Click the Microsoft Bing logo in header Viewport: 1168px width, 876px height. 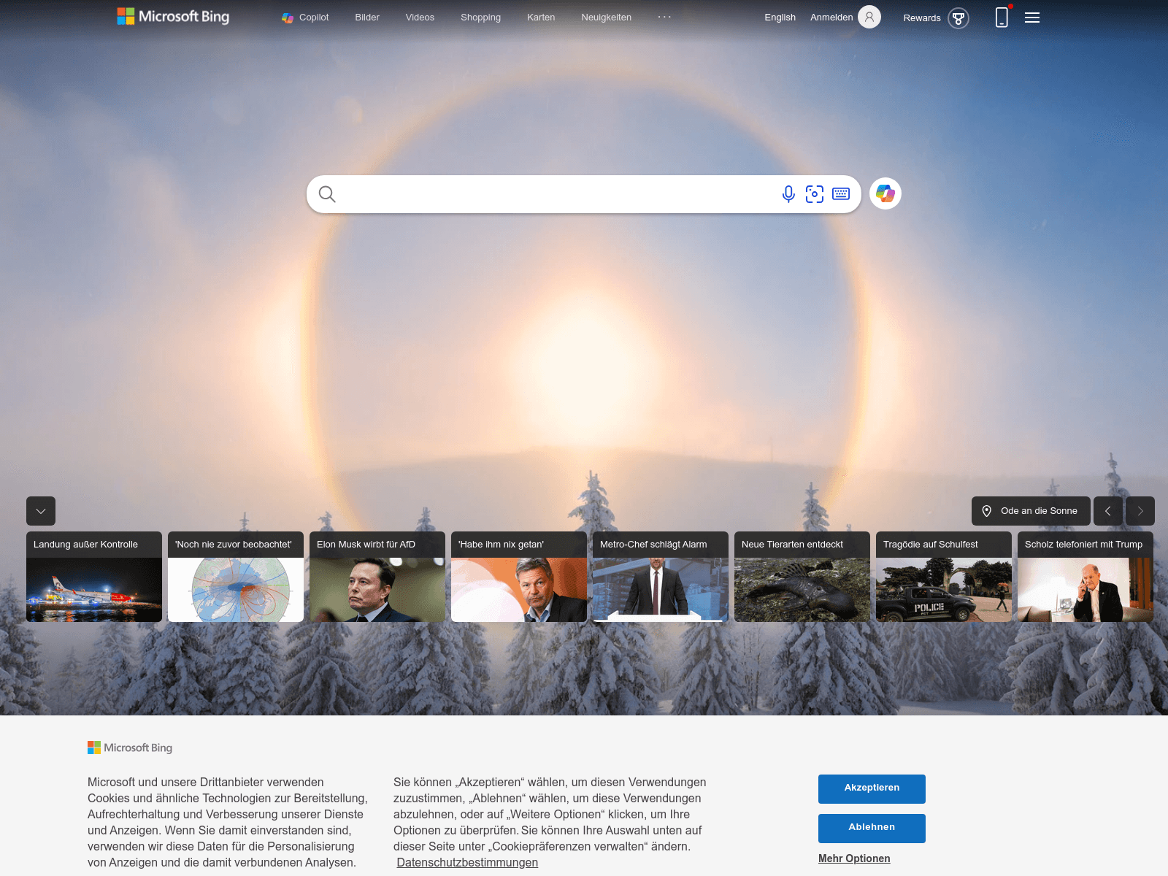point(173,17)
